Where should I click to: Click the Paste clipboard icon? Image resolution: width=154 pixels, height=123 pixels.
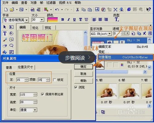[x=90, y=10]
